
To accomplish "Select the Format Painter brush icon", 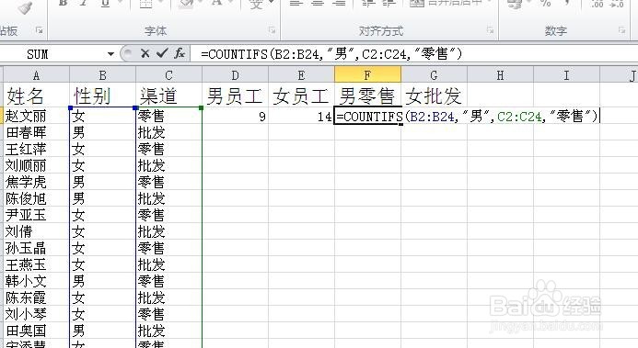I will (x=25, y=7).
